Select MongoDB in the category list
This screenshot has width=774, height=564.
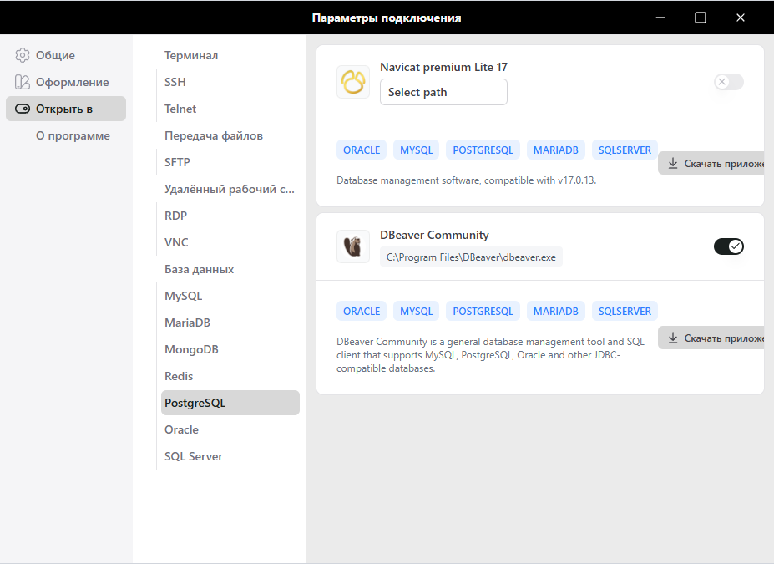pos(230,349)
